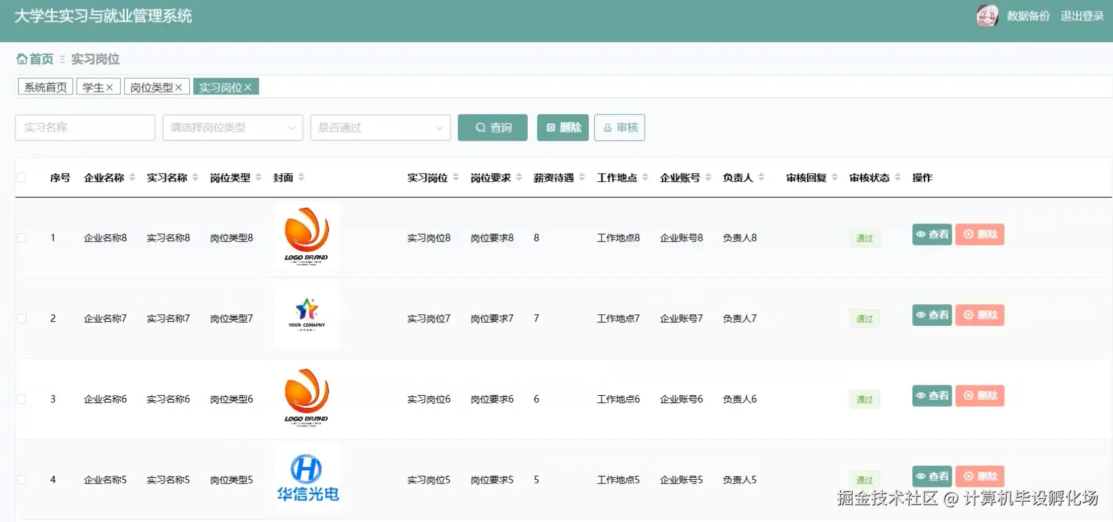The height and width of the screenshot is (522, 1113).
Task: Click the 通过 status tag in row 企业名称7
Action: [x=864, y=319]
